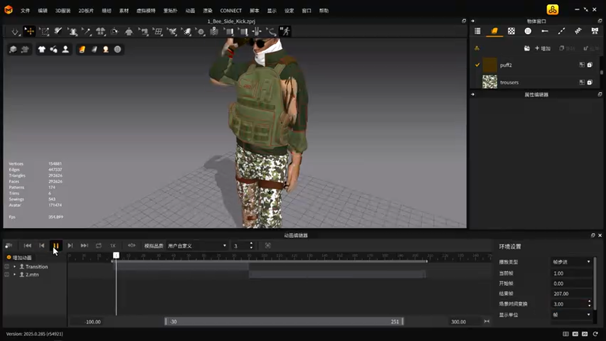Select the move/transform gizmo tool
Screen dimensions: 606x341
click(x=29, y=32)
